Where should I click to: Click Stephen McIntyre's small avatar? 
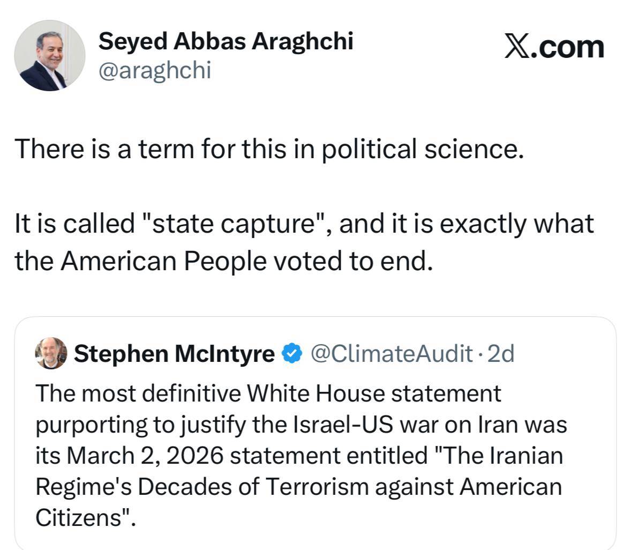pyautogui.click(x=51, y=353)
